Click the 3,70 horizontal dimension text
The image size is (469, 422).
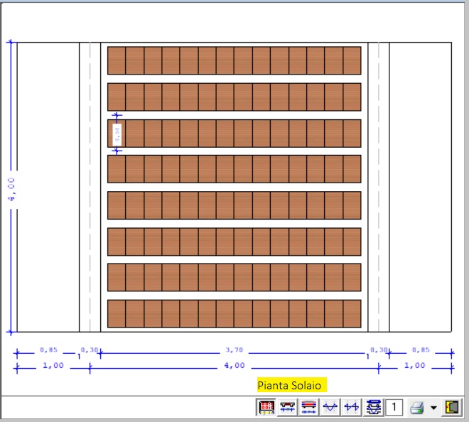point(234,350)
